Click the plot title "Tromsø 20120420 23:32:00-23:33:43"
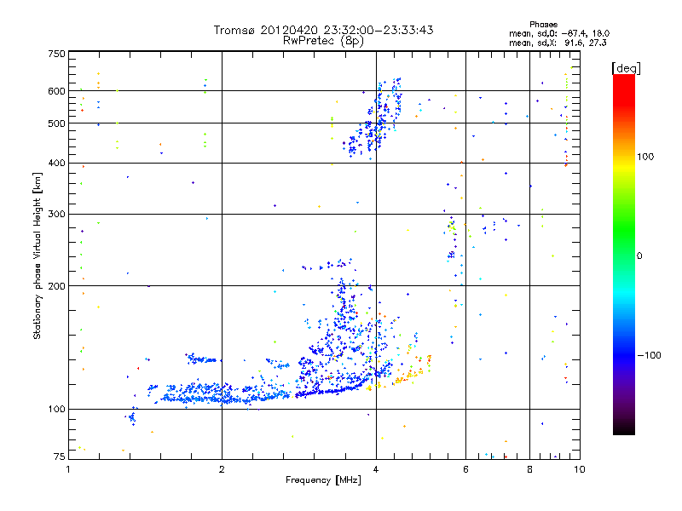682x511 pixels. click(x=323, y=30)
